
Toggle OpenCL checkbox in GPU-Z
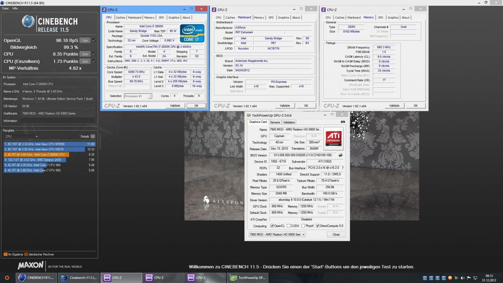(x=272, y=226)
